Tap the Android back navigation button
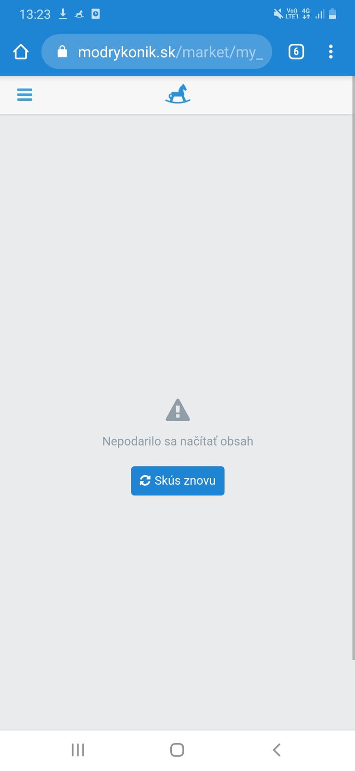This screenshot has height=771, width=355. 277,750
